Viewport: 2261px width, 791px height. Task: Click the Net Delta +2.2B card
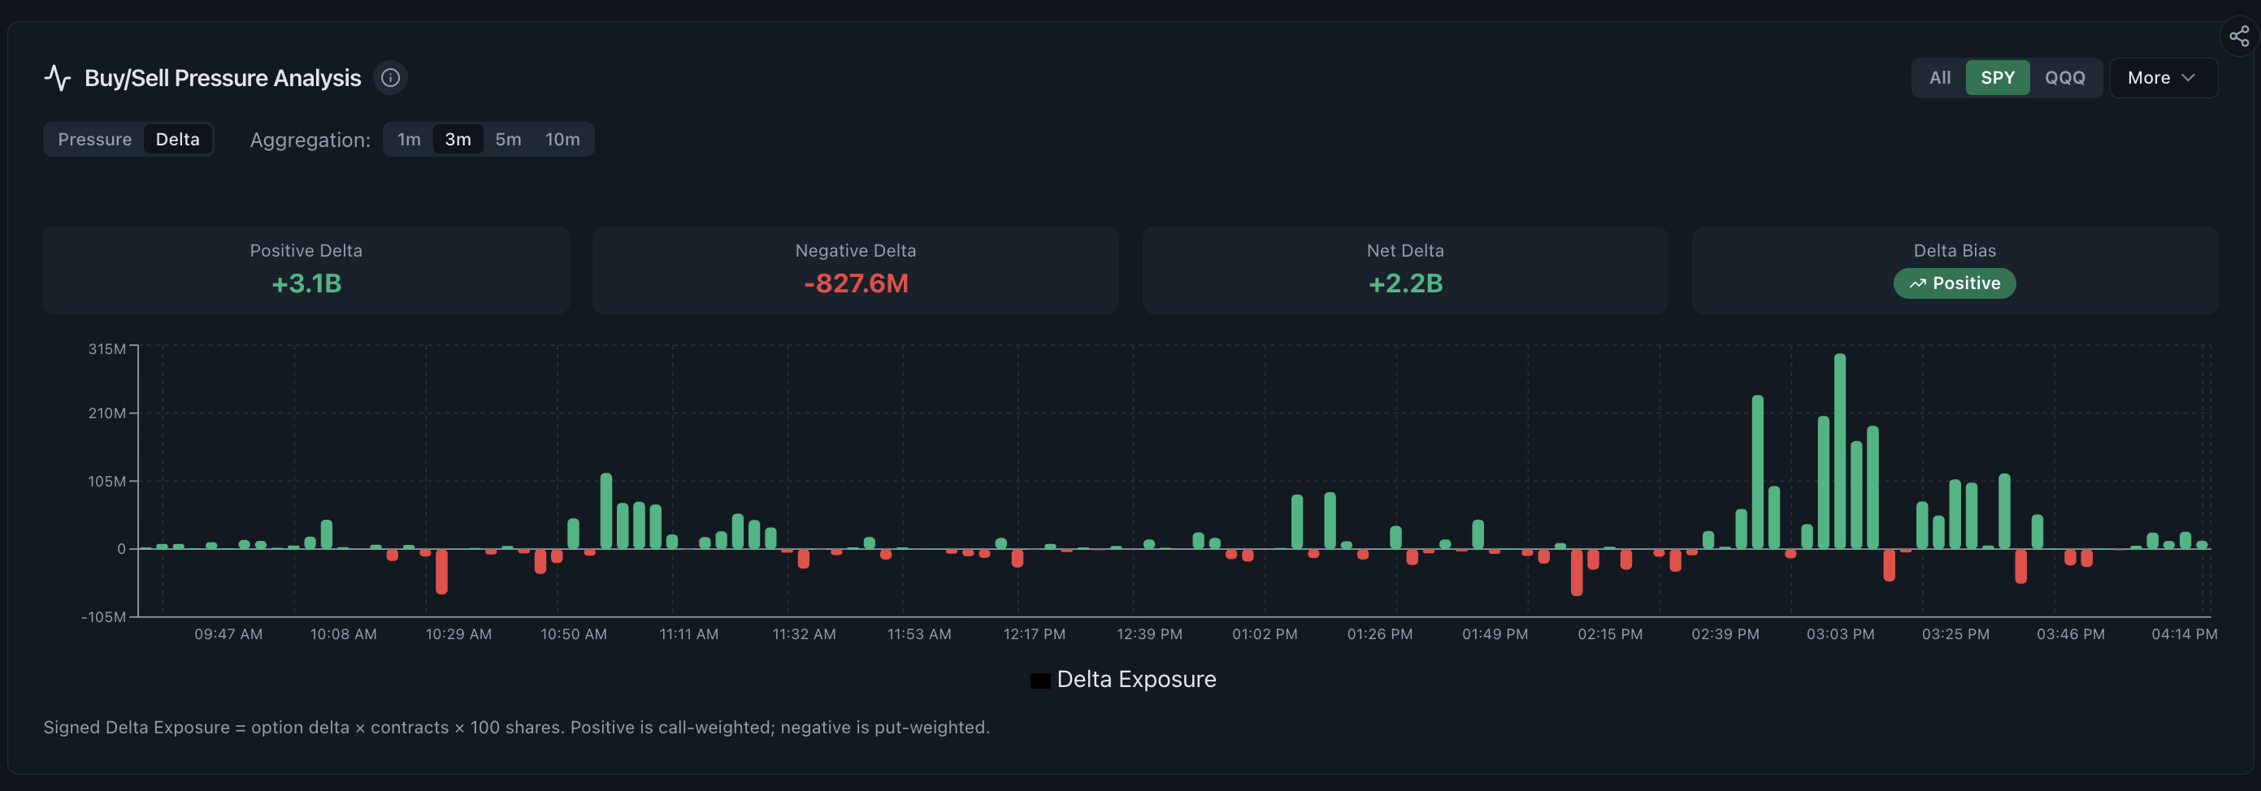tap(1405, 270)
